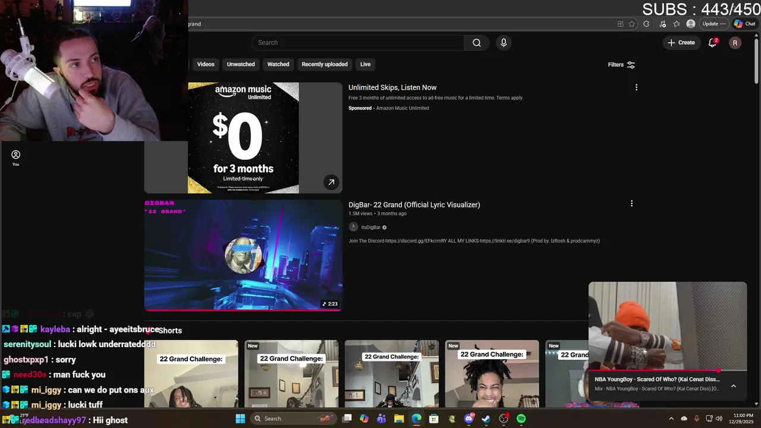Open the Windows Start menu
Viewport: 761px width, 428px height.
240,418
